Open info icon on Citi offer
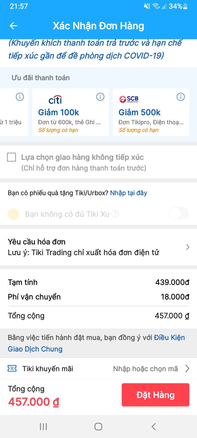 tap(100, 97)
